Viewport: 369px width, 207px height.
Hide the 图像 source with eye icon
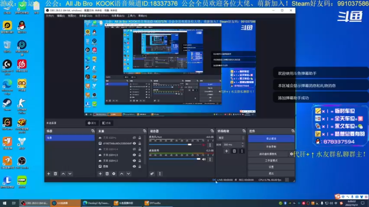tap(134, 167)
